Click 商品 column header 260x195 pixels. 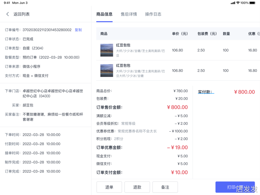[x=104, y=34]
